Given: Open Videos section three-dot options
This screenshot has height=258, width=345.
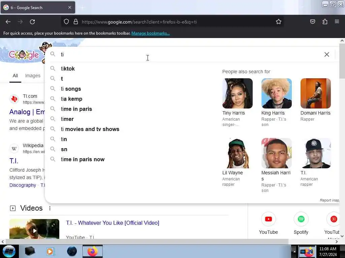Looking at the screenshot, I should click(x=50, y=208).
